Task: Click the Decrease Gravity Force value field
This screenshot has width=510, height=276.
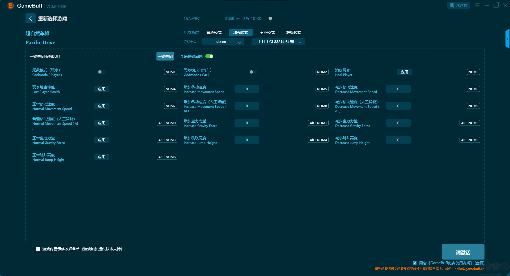Action: pos(398,123)
